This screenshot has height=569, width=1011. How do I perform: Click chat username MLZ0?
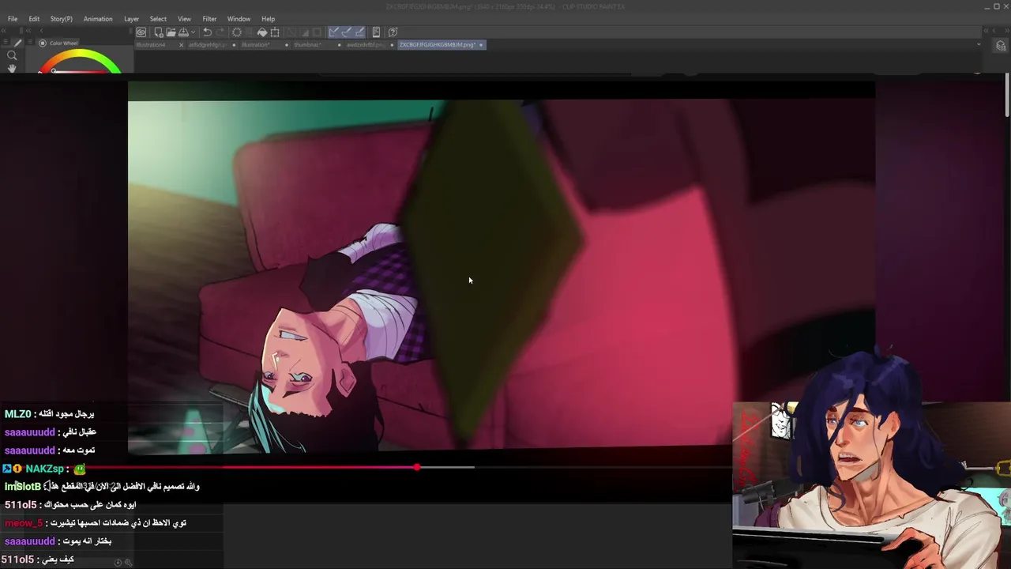click(x=17, y=414)
